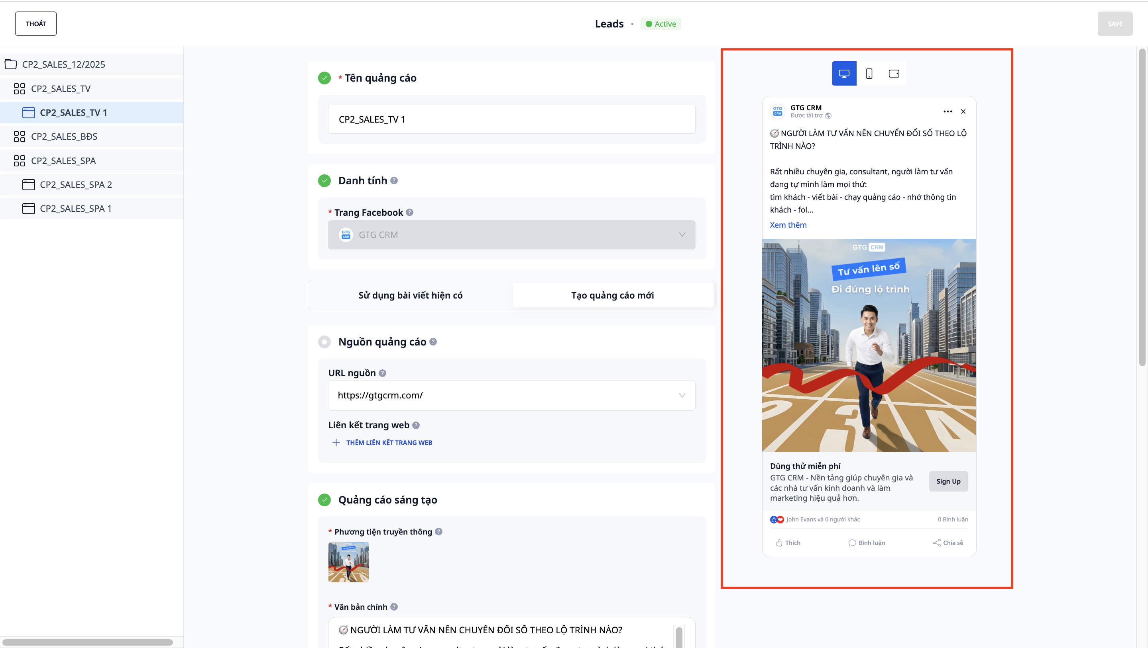Image resolution: width=1148 pixels, height=648 pixels.
Task: Switch to Sử dụng bài viết hiện có tab
Action: 410,295
